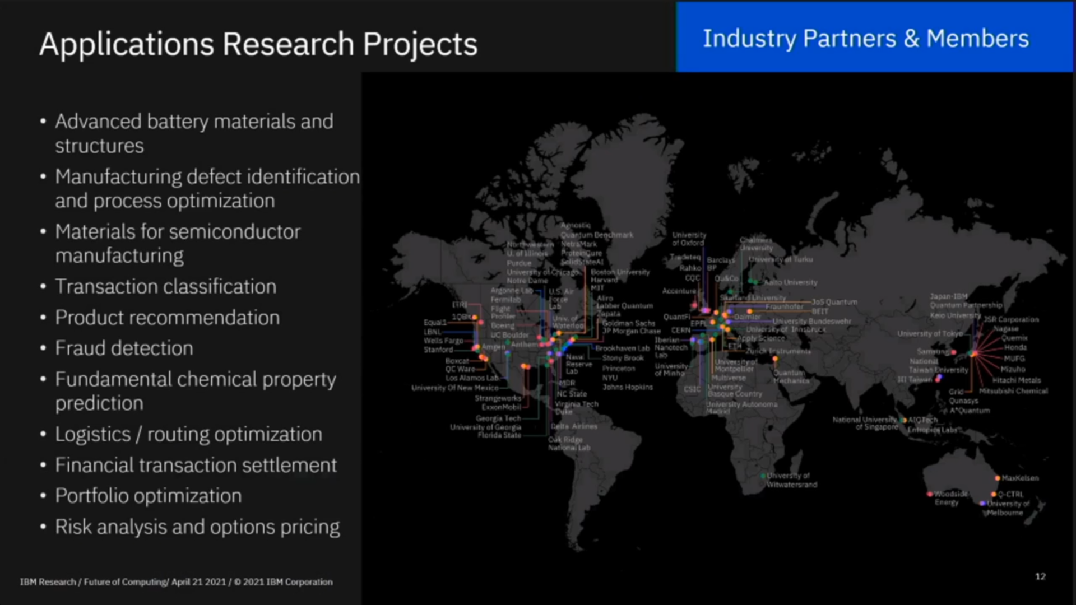Click the 'University Bundeswehr' map label
The image size is (1076, 605).
[811, 321]
